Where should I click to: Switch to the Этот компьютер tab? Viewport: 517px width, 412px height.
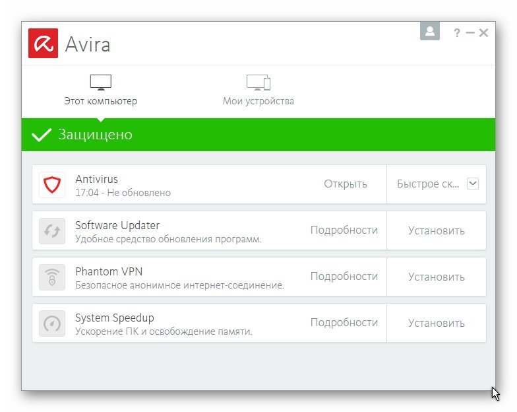pos(100,101)
